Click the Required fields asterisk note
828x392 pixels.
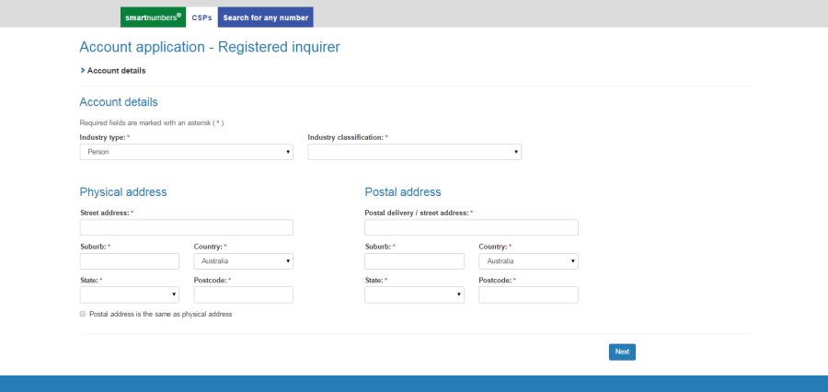tap(153, 122)
